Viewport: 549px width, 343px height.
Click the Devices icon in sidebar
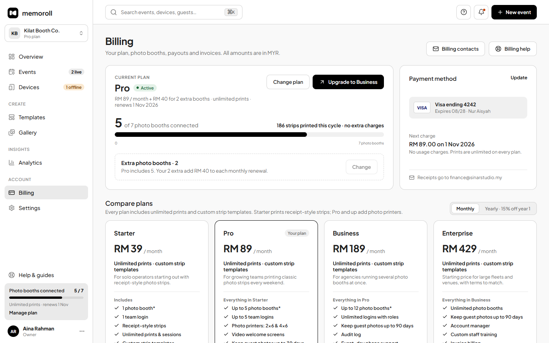point(12,87)
